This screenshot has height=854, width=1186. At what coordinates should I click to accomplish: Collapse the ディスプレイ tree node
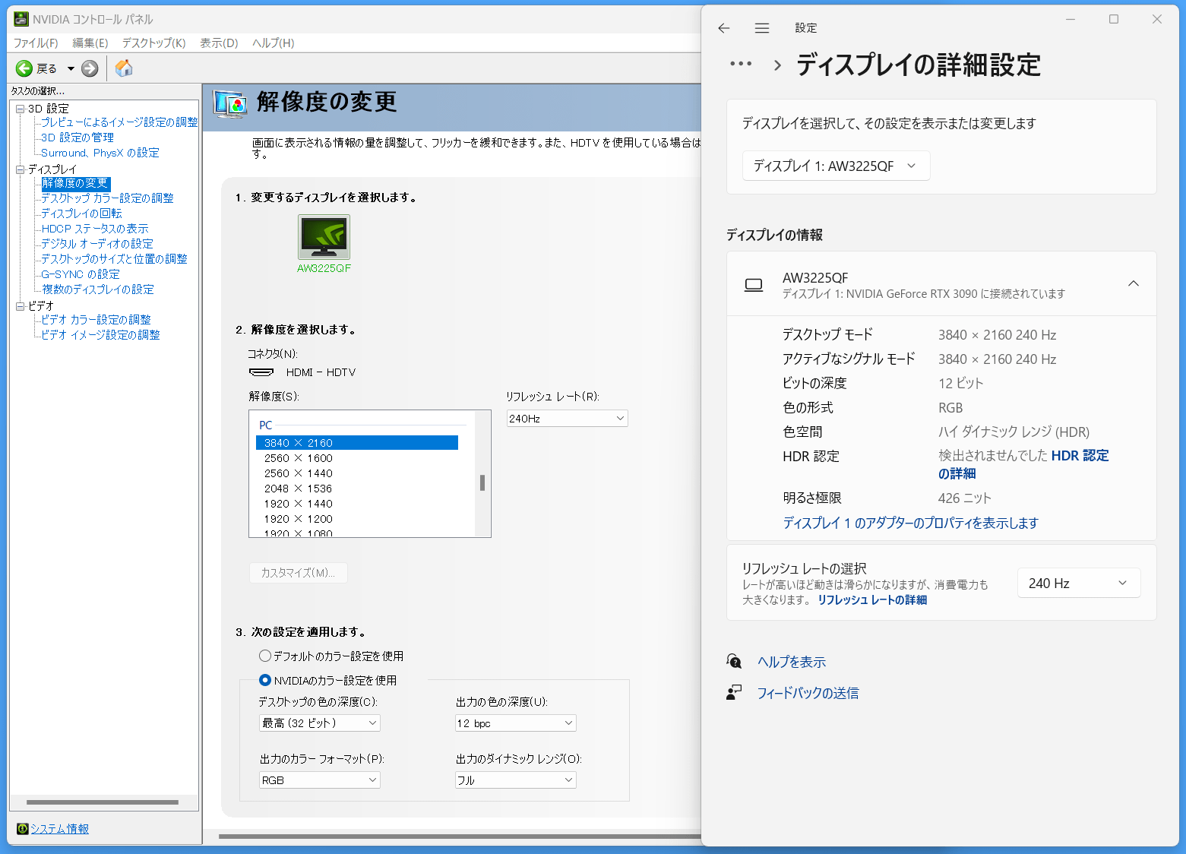pos(21,169)
